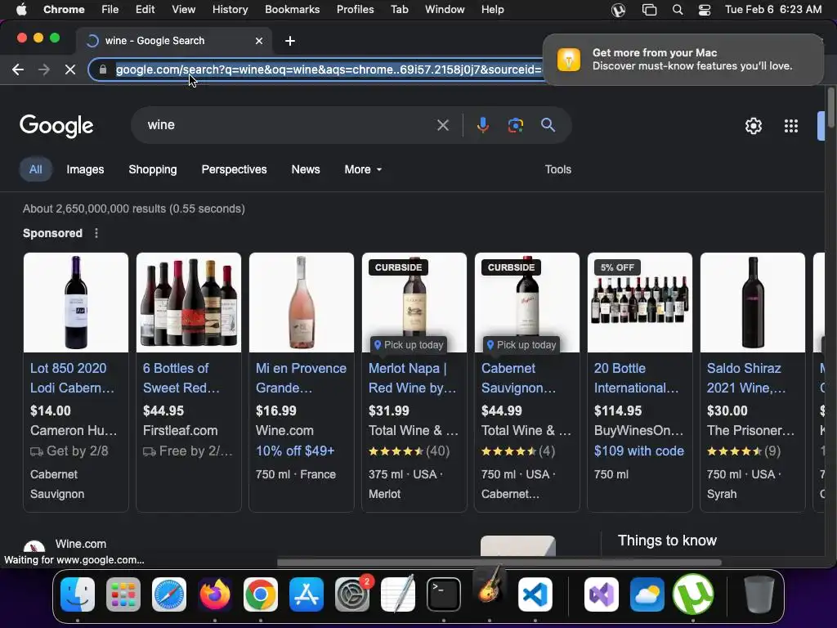Screen dimensions: 837x628
Task: Open Sponsored options three-dot menu
Action: (x=96, y=233)
